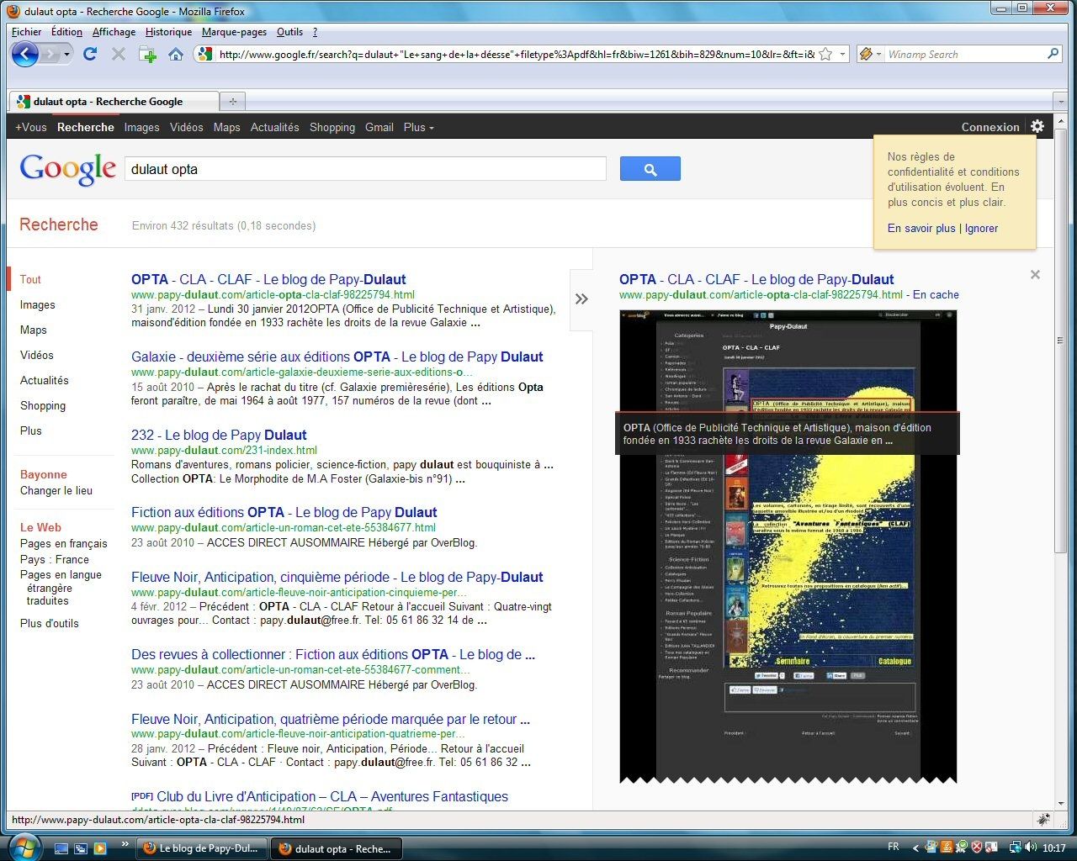Open Gmail from the Google bar
Viewport: 1077px width, 861px height.
[x=379, y=127]
